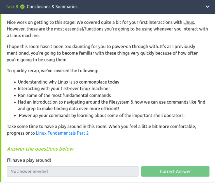Click the divider line beside "Answer the questions below"
The width and height of the screenshot is (215, 183).
(x=143, y=149)
